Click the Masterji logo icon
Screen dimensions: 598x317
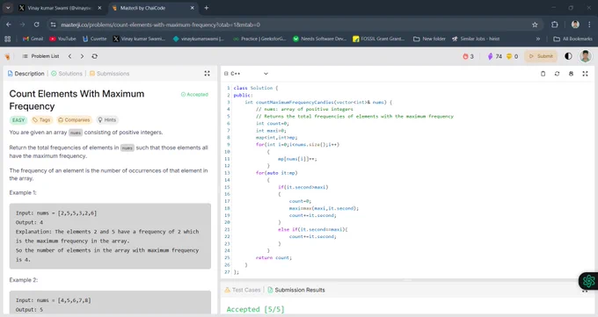[x=7, y=56]
